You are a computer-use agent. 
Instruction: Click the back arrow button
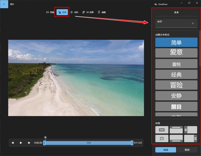pyautogui.click(x=4, y=4)
